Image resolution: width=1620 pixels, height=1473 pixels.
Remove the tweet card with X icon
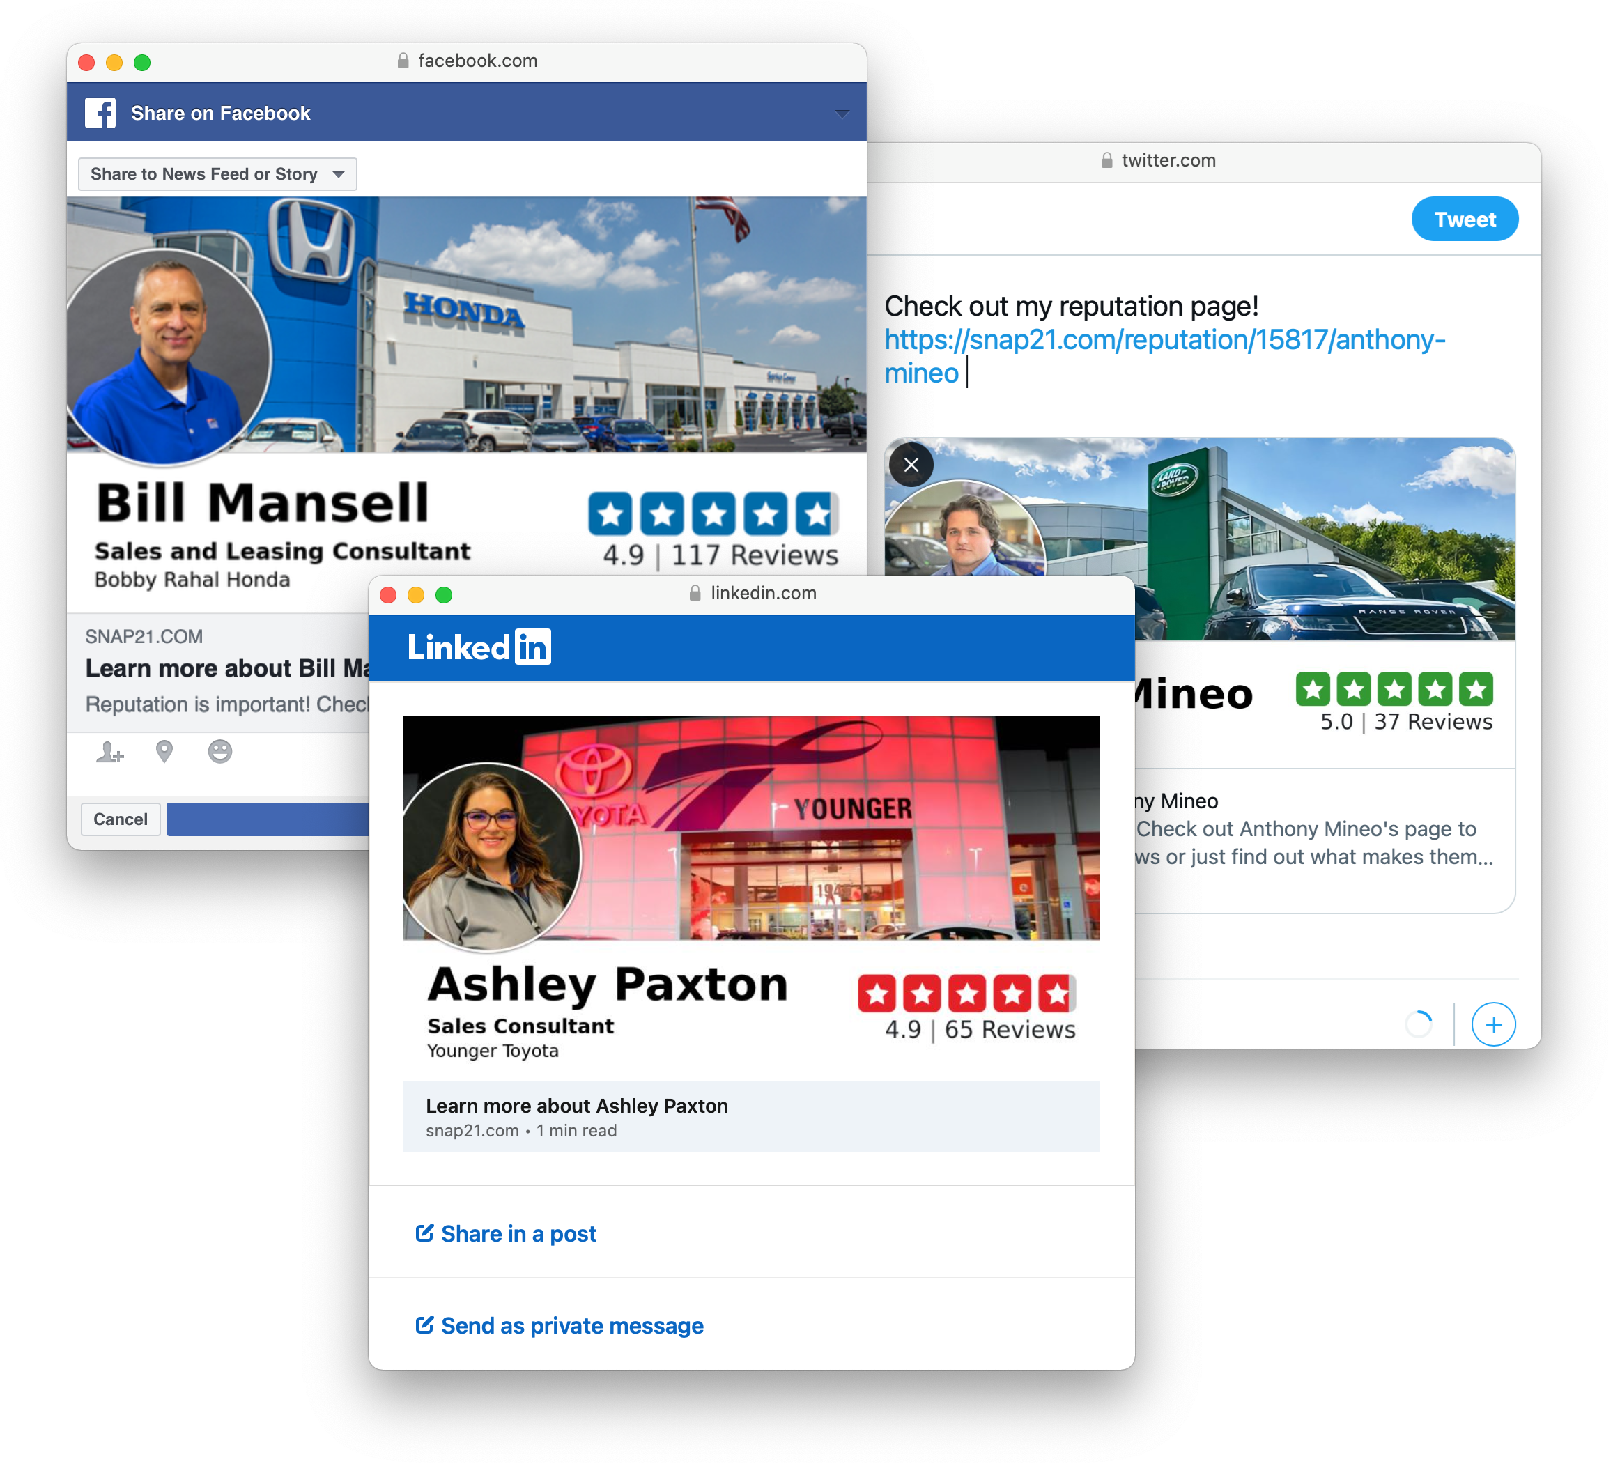point(911,465)
